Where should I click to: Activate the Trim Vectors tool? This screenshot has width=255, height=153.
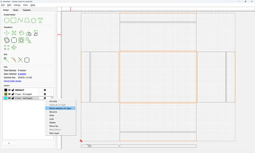[x=20, y=60]
